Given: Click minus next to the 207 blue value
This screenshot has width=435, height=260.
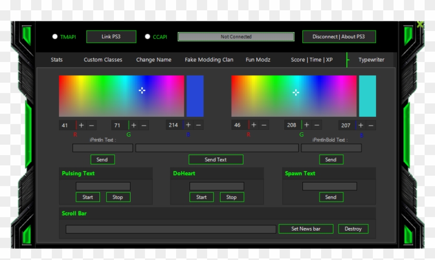Looking at the screenshot, I should 371,125.
